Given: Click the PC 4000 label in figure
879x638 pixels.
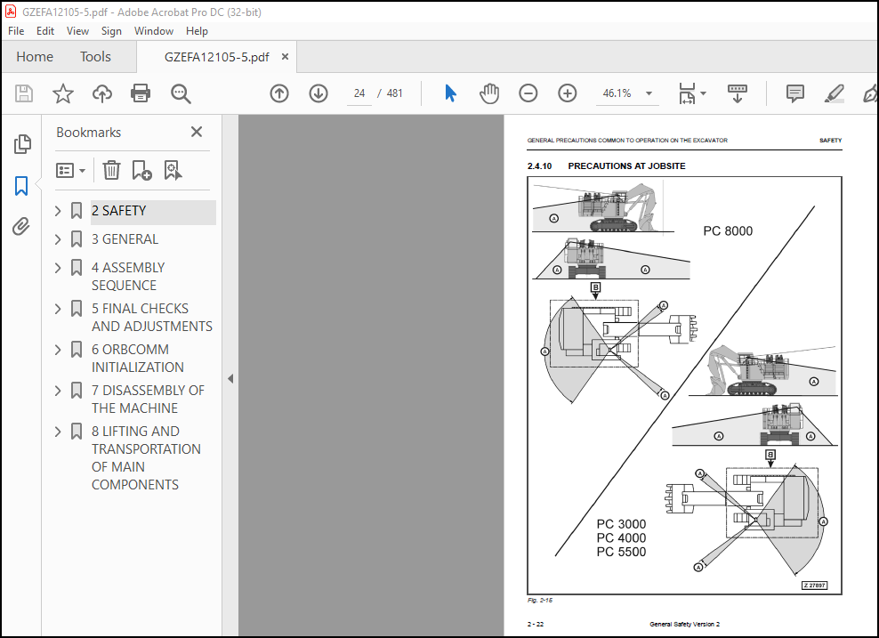Looking at the screenshot, I should (x=621, y=538).
